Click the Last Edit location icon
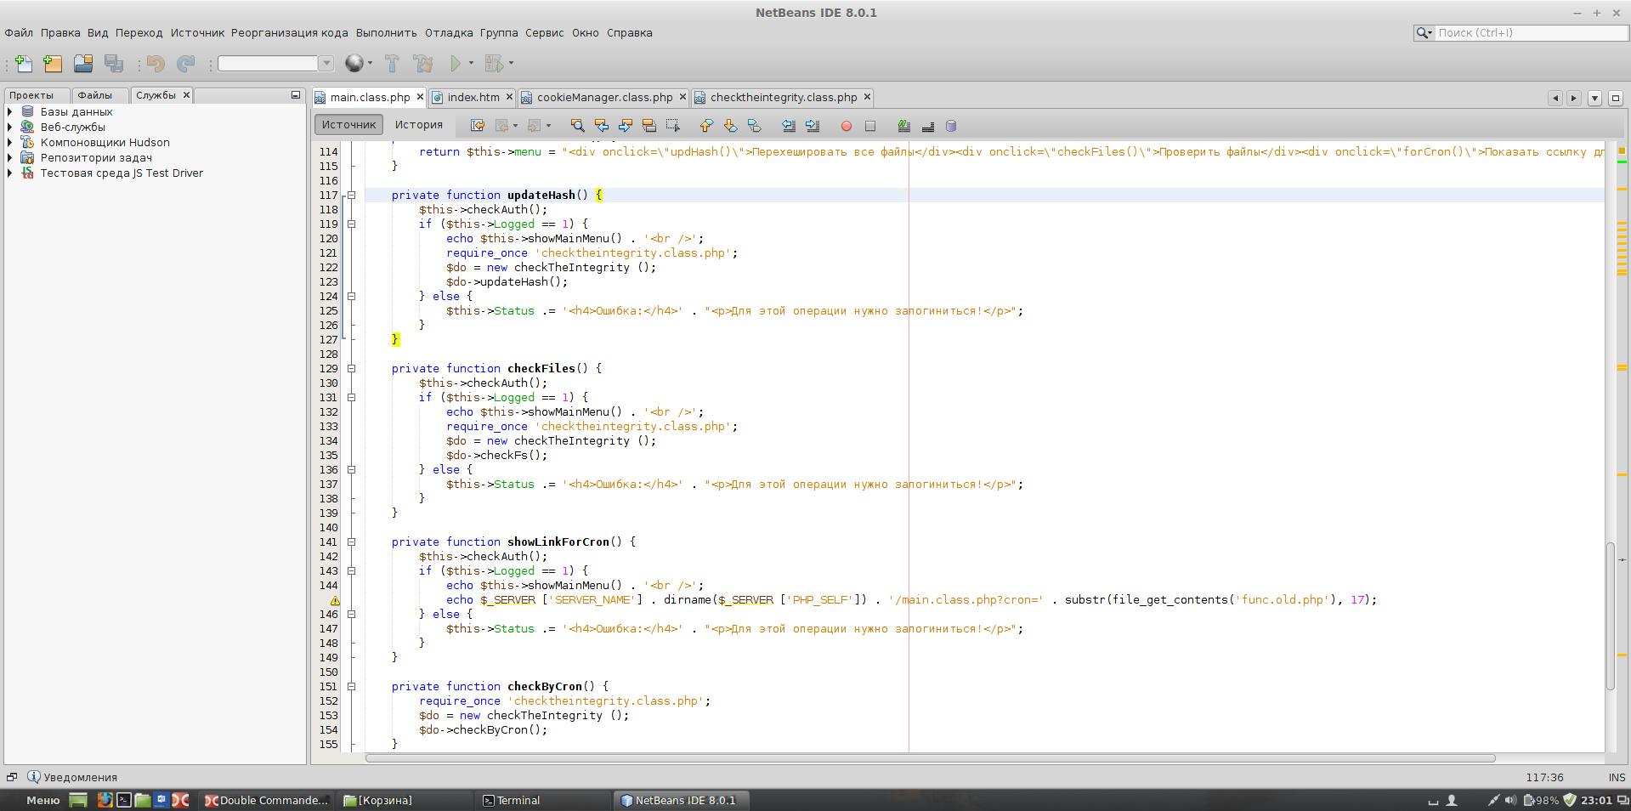This screenshot has width=1631, height=811. 478,126
